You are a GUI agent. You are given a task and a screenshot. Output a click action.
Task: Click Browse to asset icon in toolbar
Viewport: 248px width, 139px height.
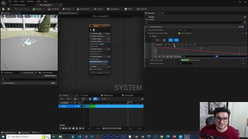pos(9,9)
